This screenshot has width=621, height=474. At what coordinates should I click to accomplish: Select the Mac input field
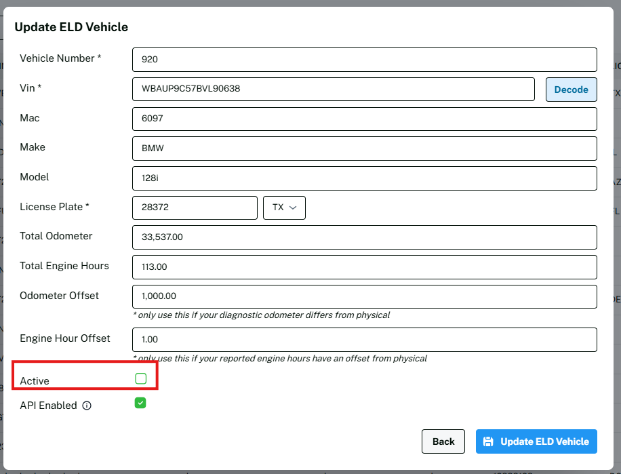(x=364, y=119)
